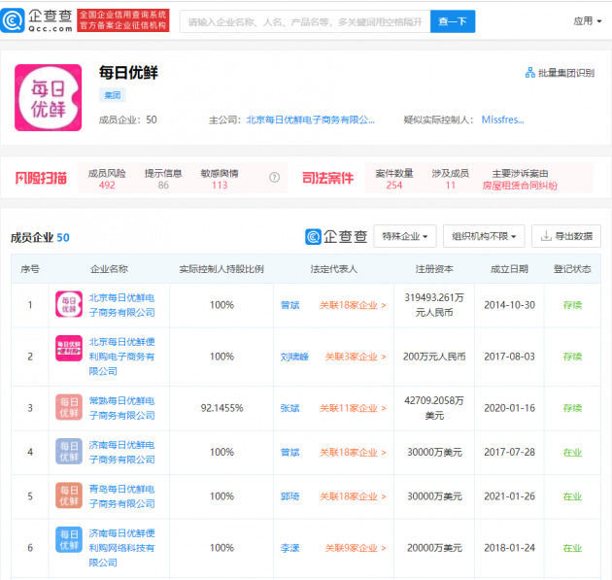The image size is (612, 580).
Task: Click the 案件数量 254 count
Action: coord(394,185)
